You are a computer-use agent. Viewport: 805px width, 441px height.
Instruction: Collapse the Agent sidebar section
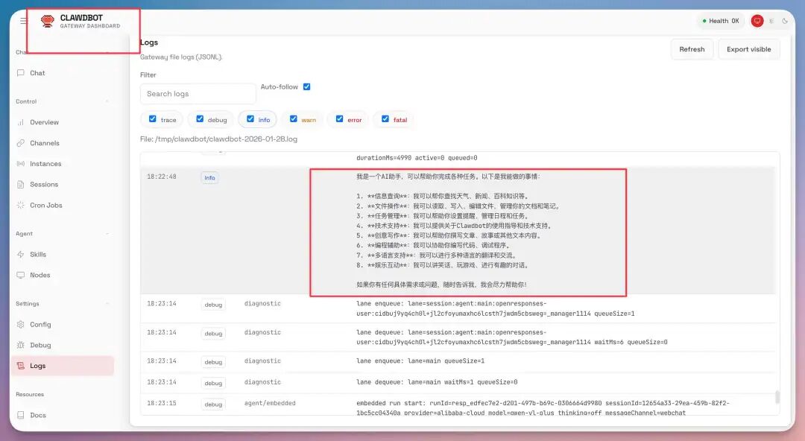click(x=108, y=233)
